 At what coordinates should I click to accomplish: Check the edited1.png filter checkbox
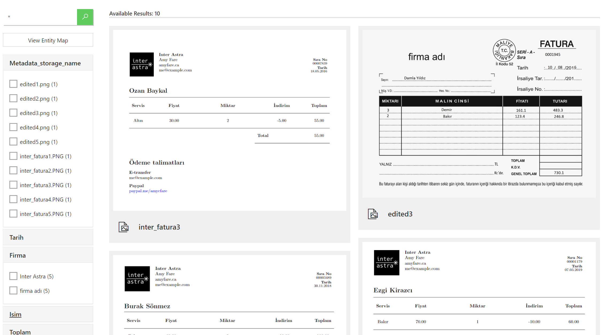(x=13, y=84)
